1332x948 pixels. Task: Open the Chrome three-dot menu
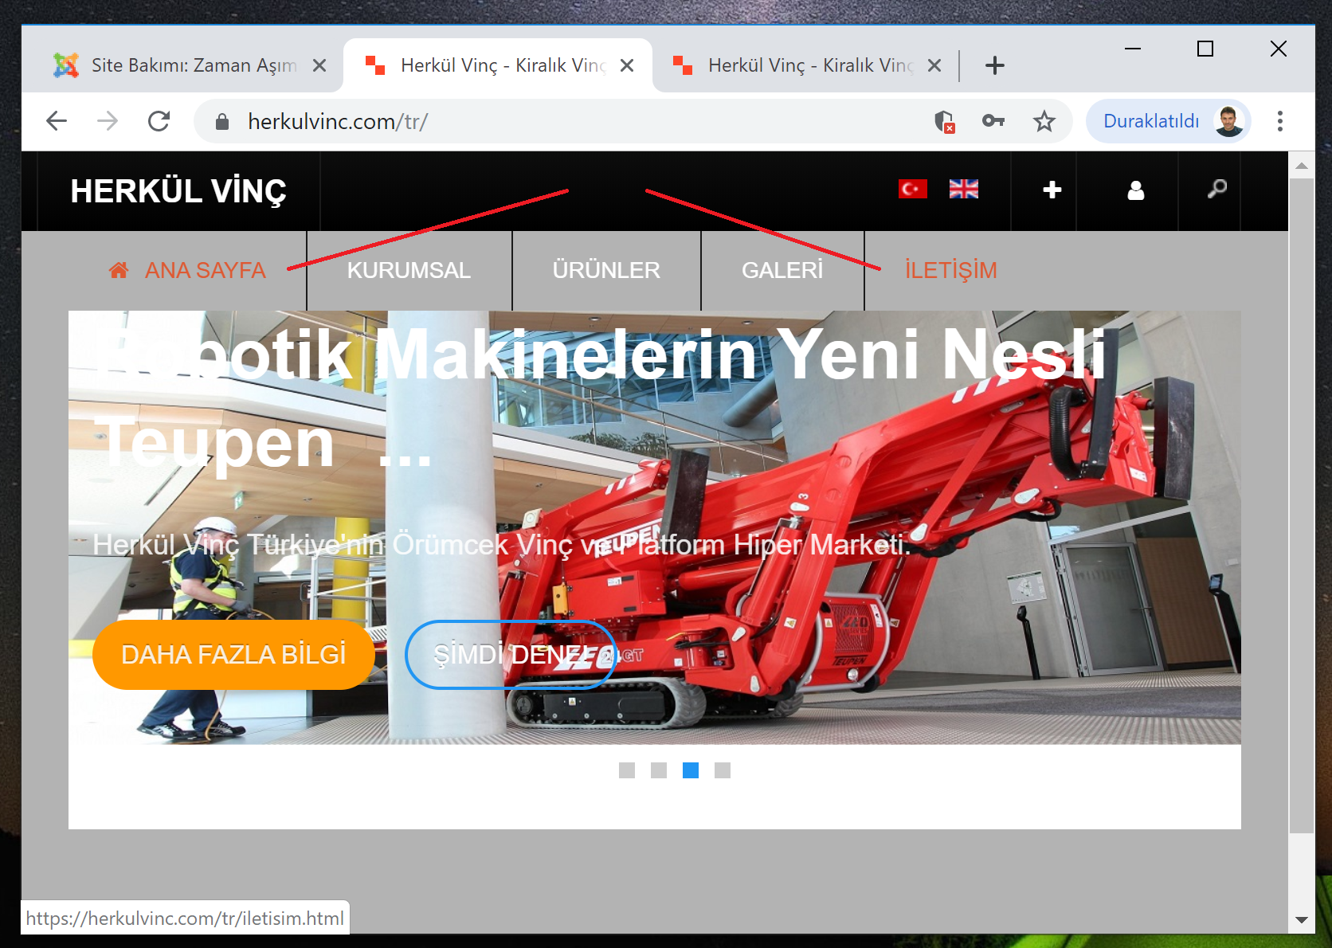[1280, 121]
